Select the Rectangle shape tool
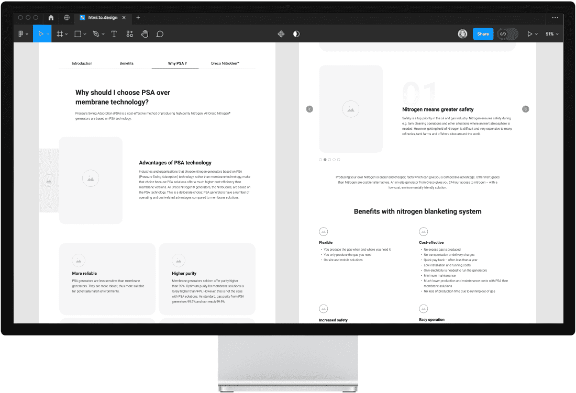 tap(78, 34)
